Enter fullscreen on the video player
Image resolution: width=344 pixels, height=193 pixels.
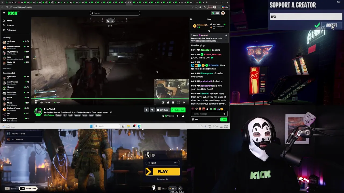coord(178,102)
